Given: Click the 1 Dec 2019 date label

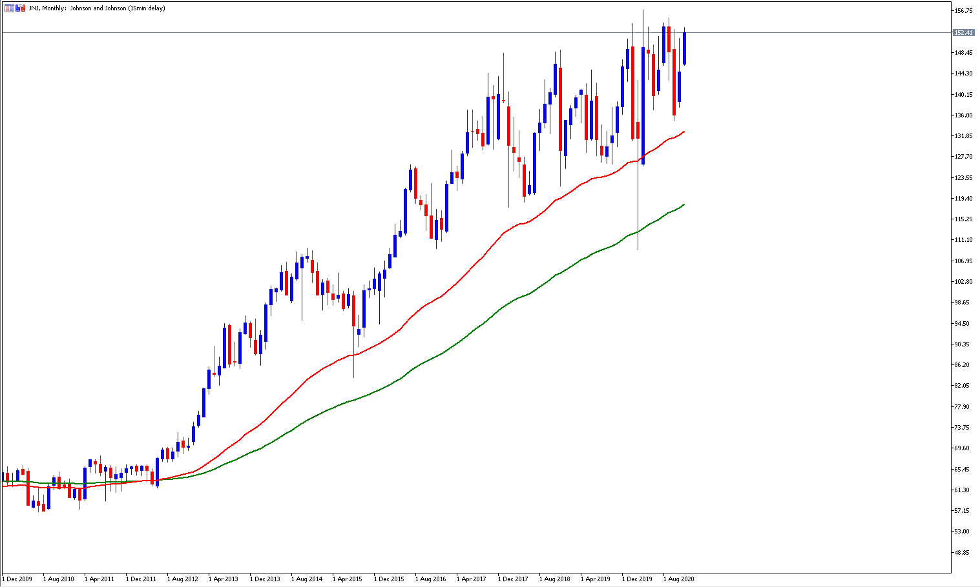Looking at the screenshot, I should pos(637,579).
